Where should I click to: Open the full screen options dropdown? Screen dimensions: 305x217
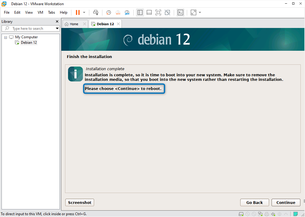click(200, 12)
